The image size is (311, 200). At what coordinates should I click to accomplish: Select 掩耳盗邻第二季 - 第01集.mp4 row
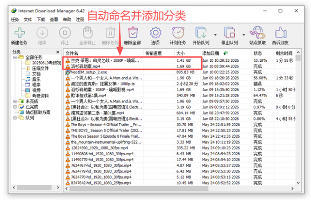pos(179,113)
